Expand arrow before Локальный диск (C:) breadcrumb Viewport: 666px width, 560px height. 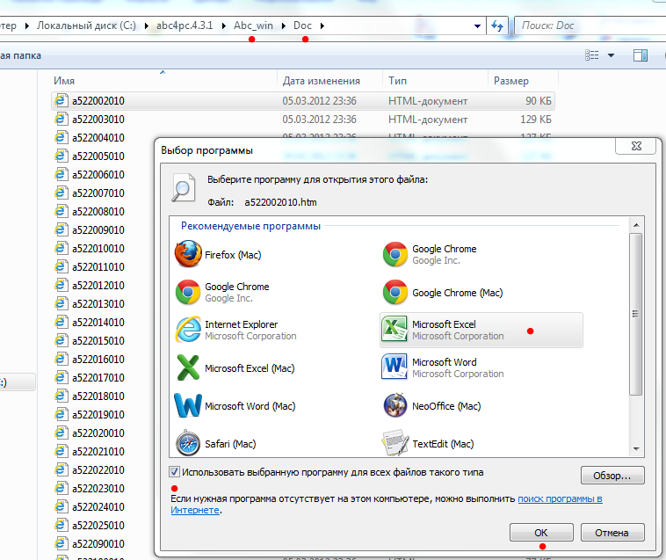pyautogui.click(x=26, y=25)
